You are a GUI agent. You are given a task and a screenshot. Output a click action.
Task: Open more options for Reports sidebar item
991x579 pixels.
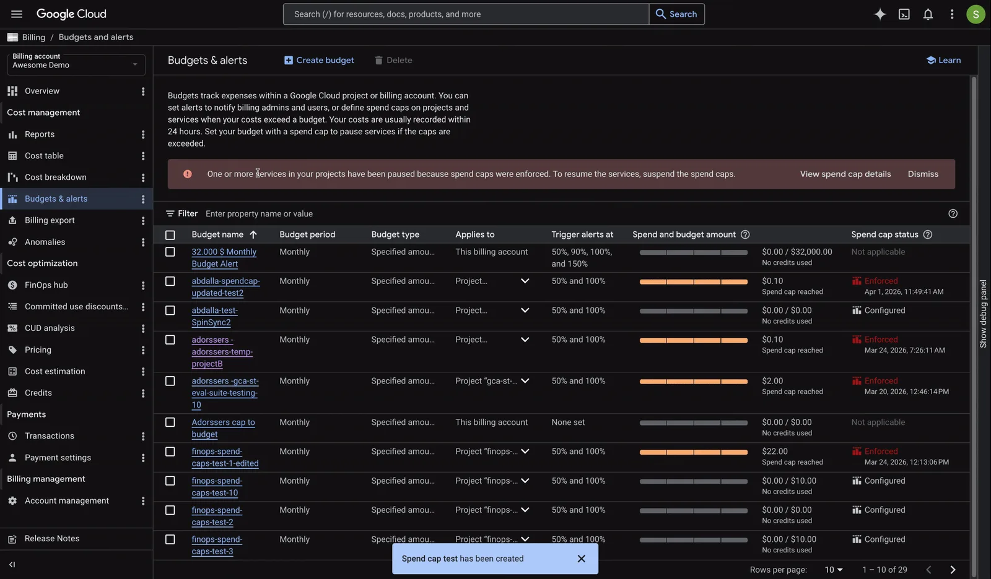pyautogui.click(x=143, y=134)
